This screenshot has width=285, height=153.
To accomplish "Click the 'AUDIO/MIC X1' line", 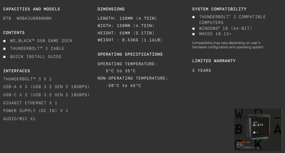I will coord(19,119).
